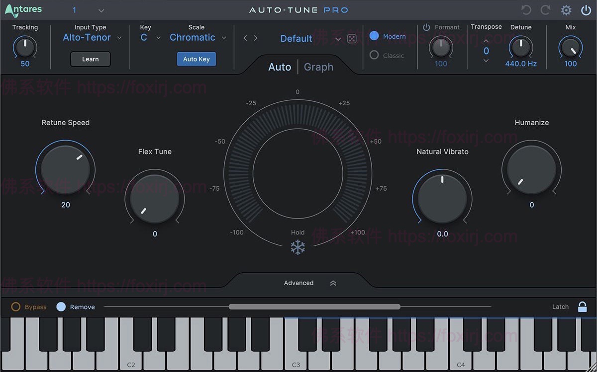This screenshot has width=597, height=372.
Task: Click the keyboard range scrollbar
Action: (x=314, y=307)
